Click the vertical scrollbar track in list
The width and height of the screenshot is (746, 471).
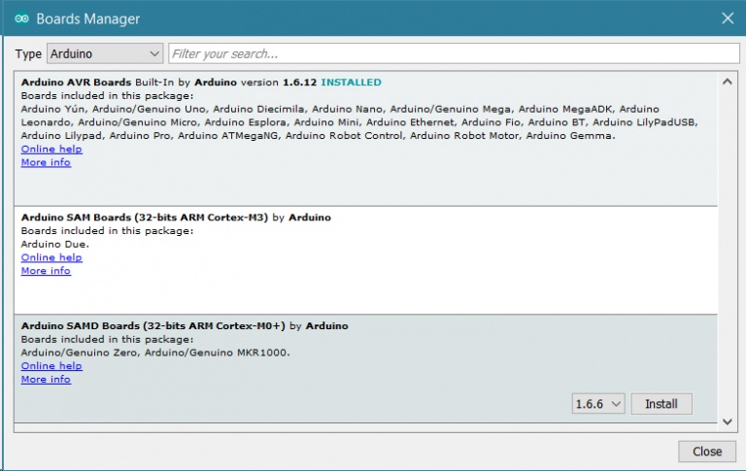pos(727,252)
